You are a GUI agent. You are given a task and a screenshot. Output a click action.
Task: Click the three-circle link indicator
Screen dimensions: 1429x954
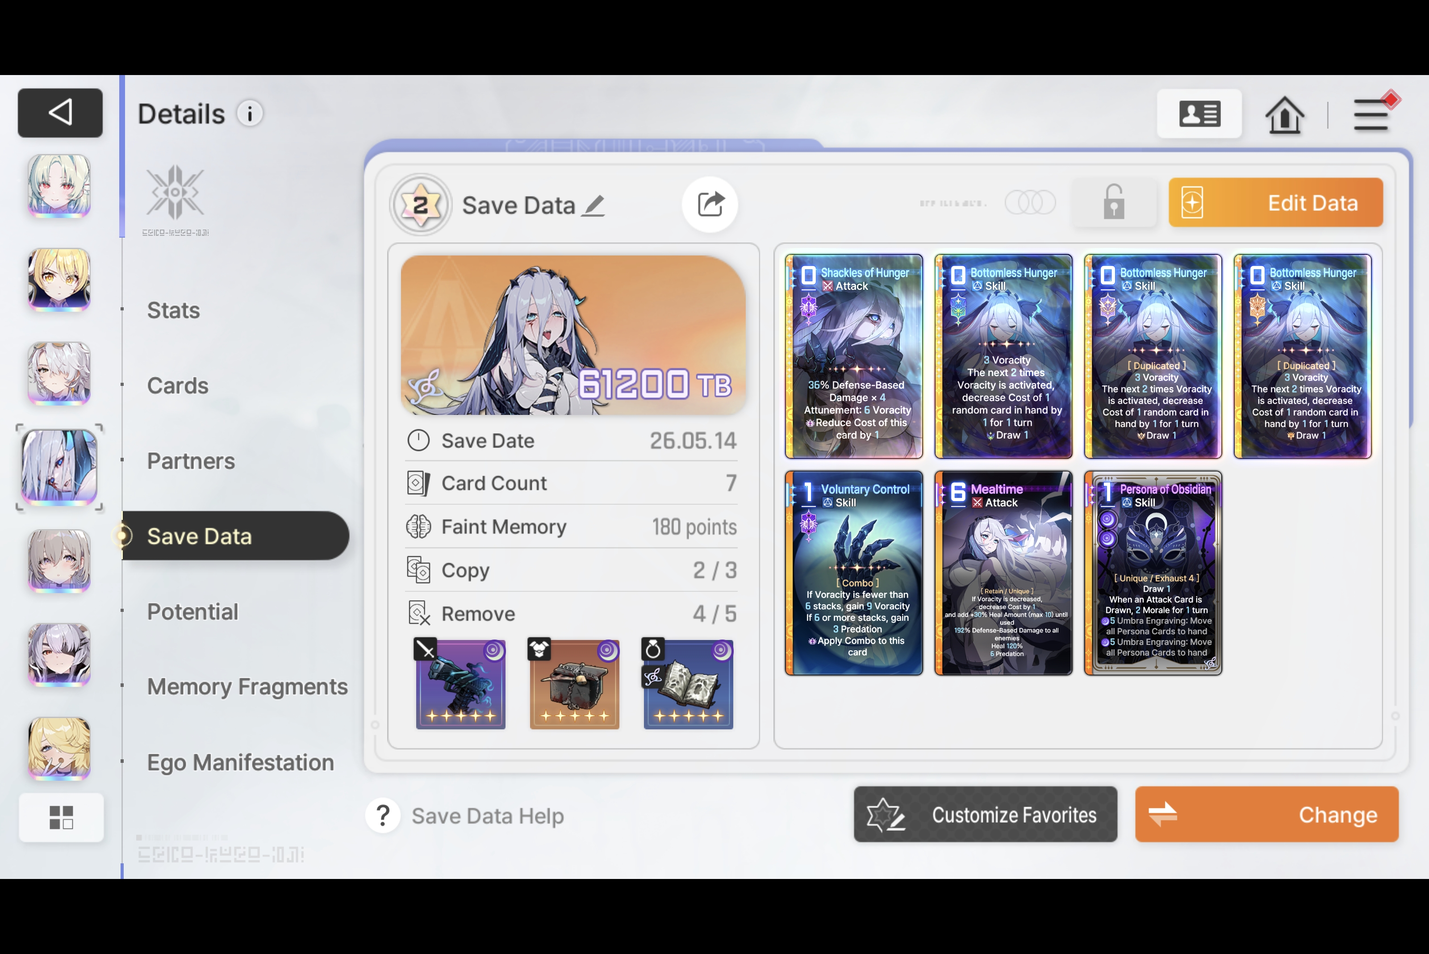1030,202
